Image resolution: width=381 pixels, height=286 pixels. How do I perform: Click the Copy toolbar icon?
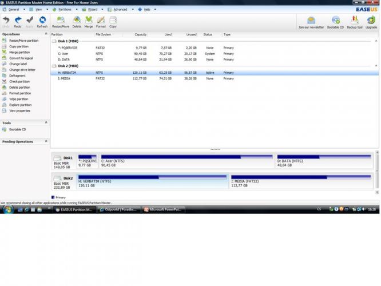click(x=113, y=22)
